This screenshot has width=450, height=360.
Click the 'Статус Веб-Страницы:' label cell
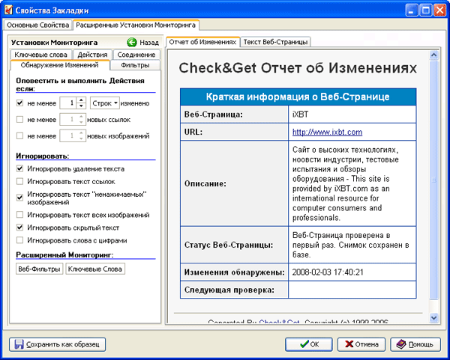[234, 245]
